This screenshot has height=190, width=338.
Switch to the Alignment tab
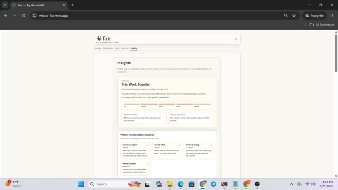click(125, 48)
